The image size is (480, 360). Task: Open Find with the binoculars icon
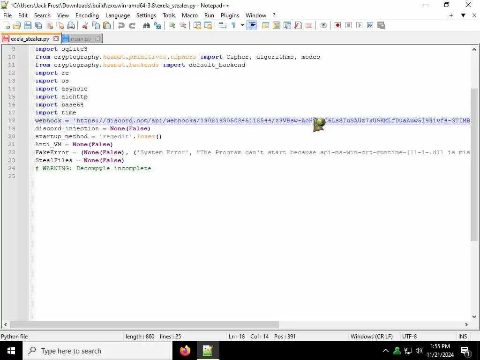click(x=146, y=25)
